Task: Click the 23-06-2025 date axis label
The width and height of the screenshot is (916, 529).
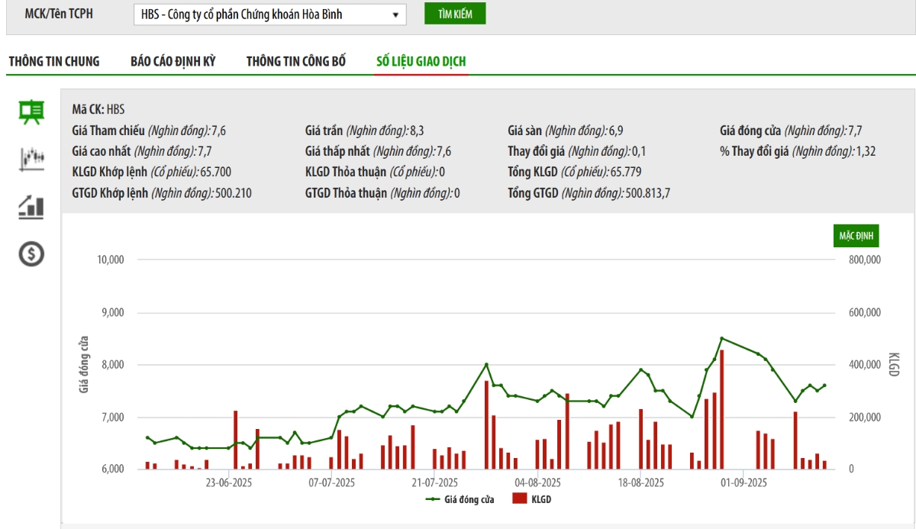Action: pos(229,482)
